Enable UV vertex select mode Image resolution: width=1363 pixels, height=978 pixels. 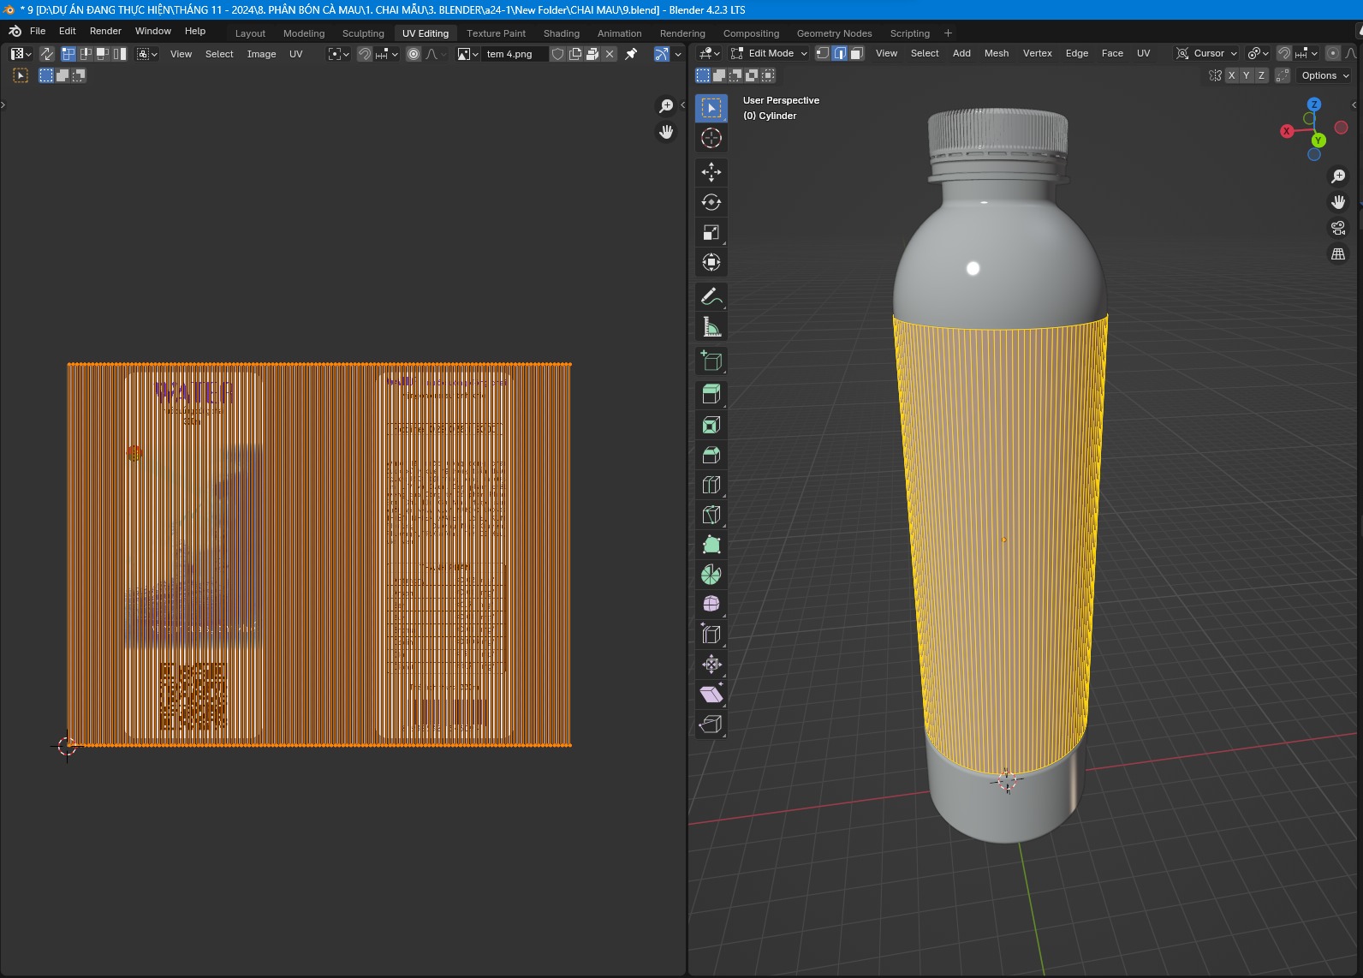tap(69, 54)
